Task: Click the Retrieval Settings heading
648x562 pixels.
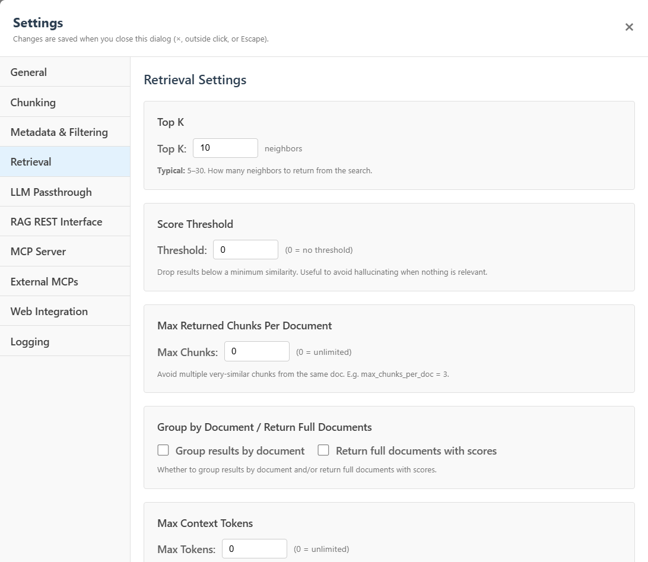Action: click(195, 80)
